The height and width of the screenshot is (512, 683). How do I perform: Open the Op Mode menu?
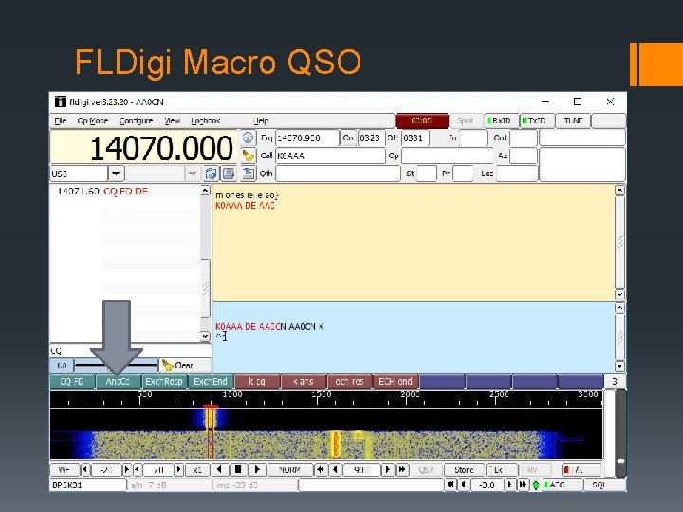point(92,120)
